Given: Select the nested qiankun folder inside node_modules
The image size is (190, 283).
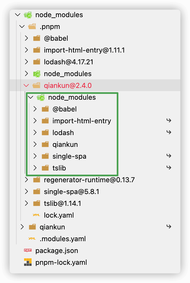Looking at the screenshot, I should pyautogui.click(x=65, y=144).
